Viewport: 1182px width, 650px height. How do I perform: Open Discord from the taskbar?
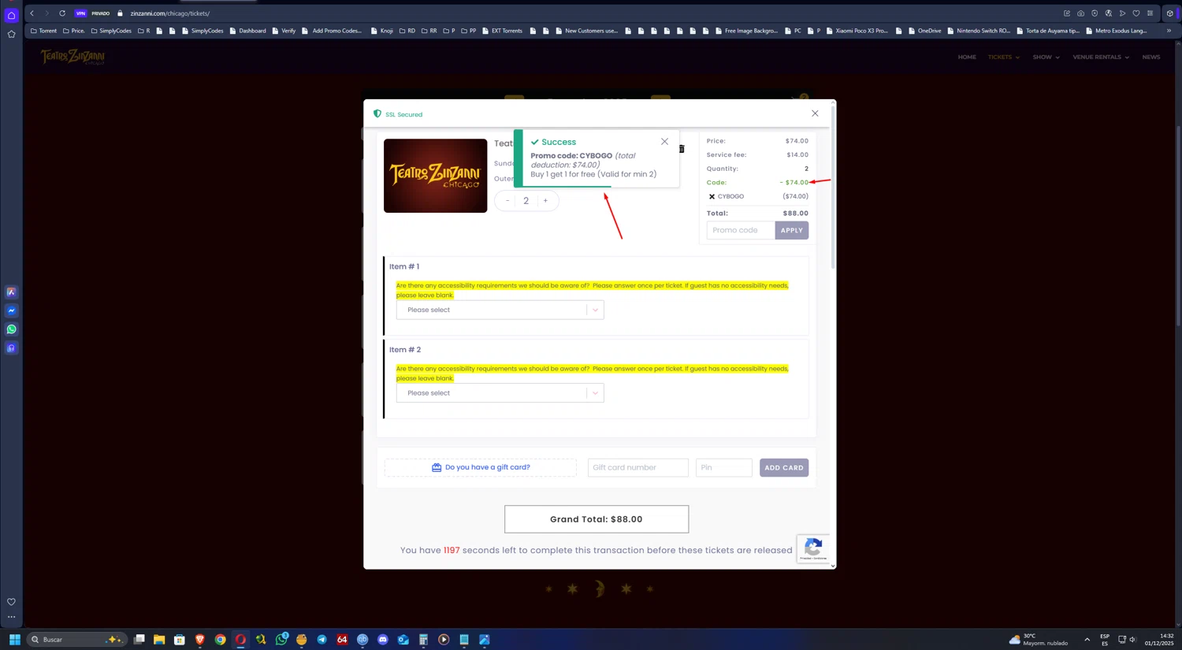tap(383, 640)
